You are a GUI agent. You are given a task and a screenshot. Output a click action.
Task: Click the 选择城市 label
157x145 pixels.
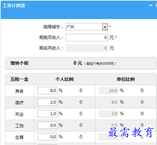point(53,27)
